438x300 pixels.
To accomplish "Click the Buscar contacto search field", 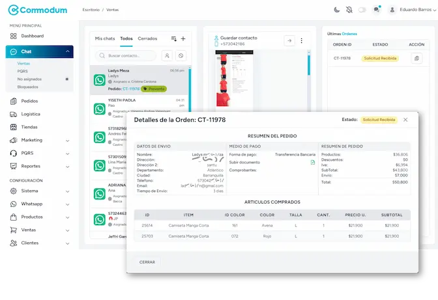I will (x=130, y=56).
